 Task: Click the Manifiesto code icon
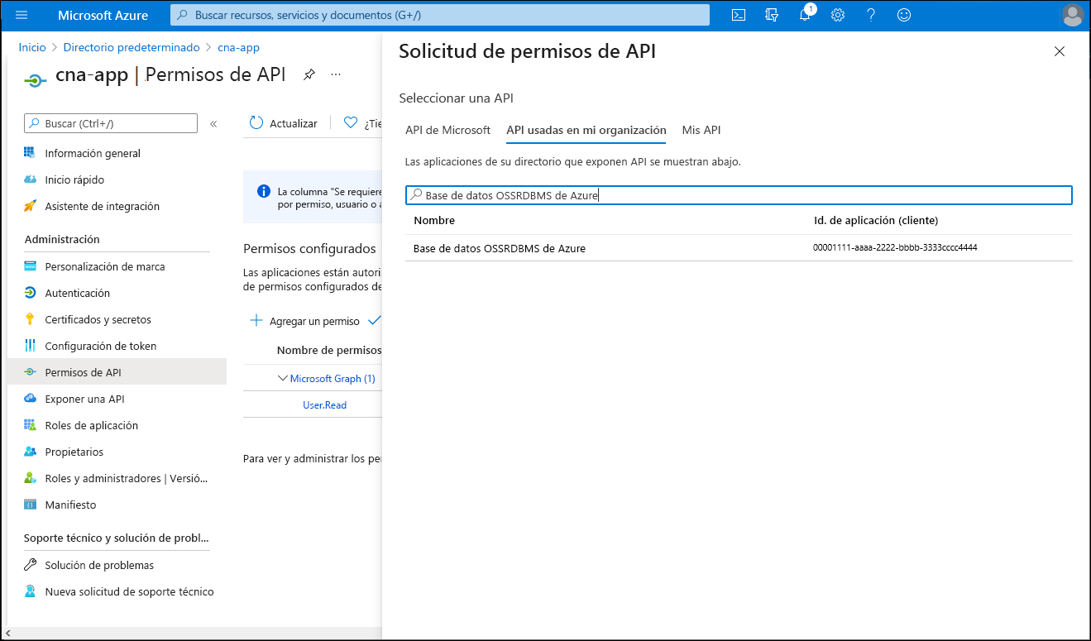click(30, 505)
